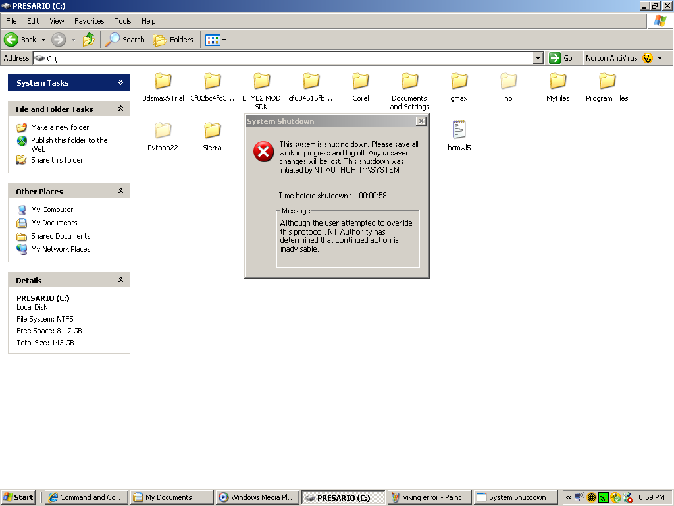Screen dimensions: 674x506
Task: Click the Go button
Action: (561, 58)
